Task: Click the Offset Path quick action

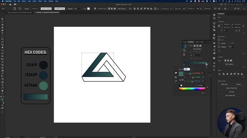Action: (x=224, y=84)
